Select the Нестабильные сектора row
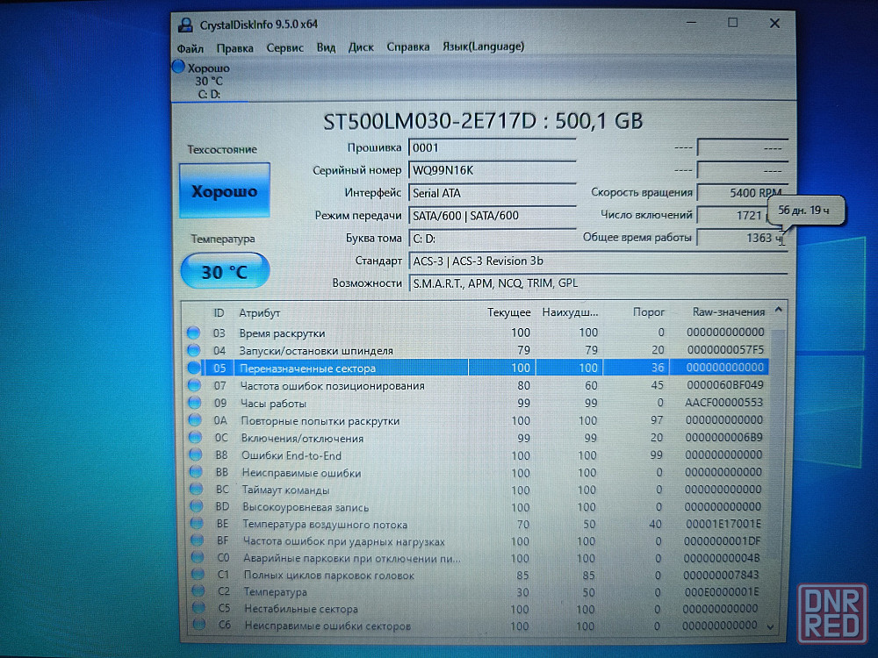 pyautogui.click(x=477, y=609)
